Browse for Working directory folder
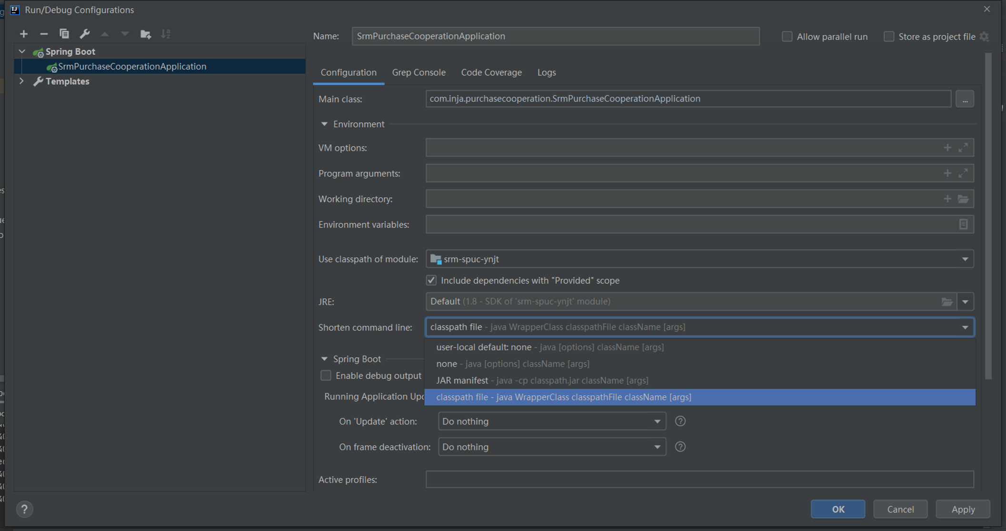This screenshot has height=531, width=1006. coord(963,199)
